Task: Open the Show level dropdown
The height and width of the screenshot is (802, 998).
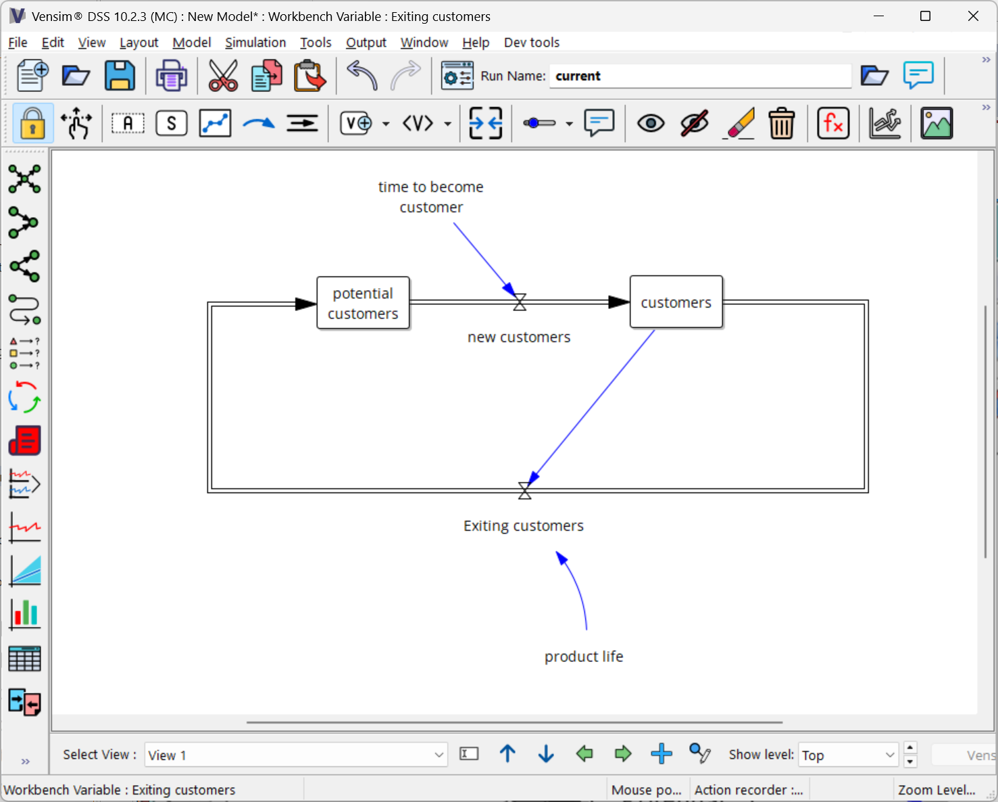Action: (889, 755)
